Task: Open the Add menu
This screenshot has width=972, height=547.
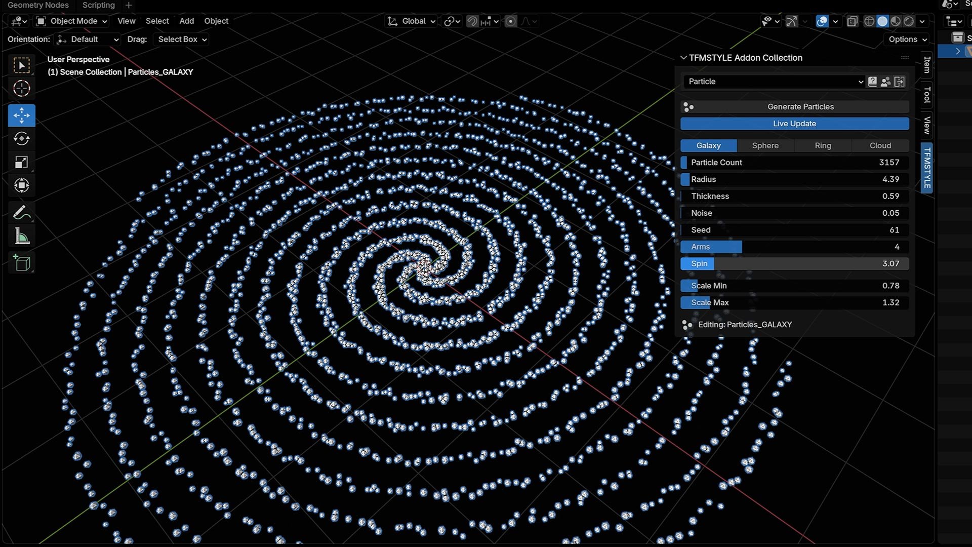Action: (x=186, y=21)
